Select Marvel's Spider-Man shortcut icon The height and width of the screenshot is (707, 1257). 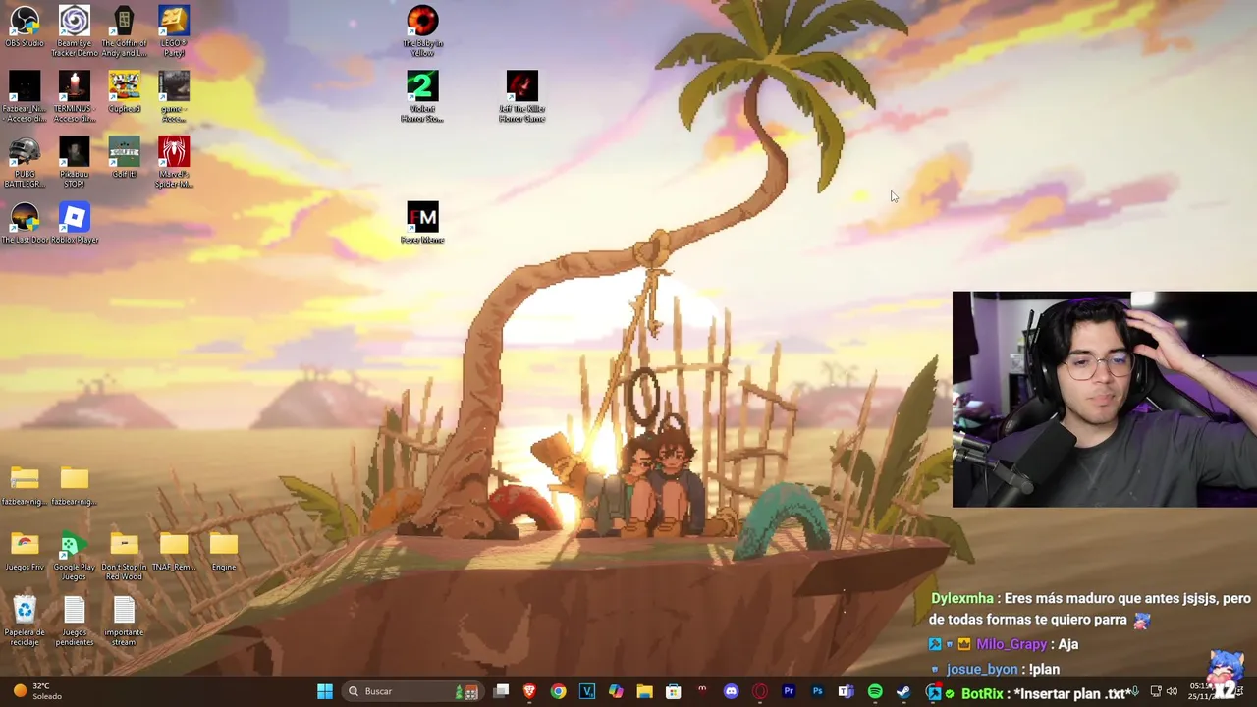click(x=174, y=162)
